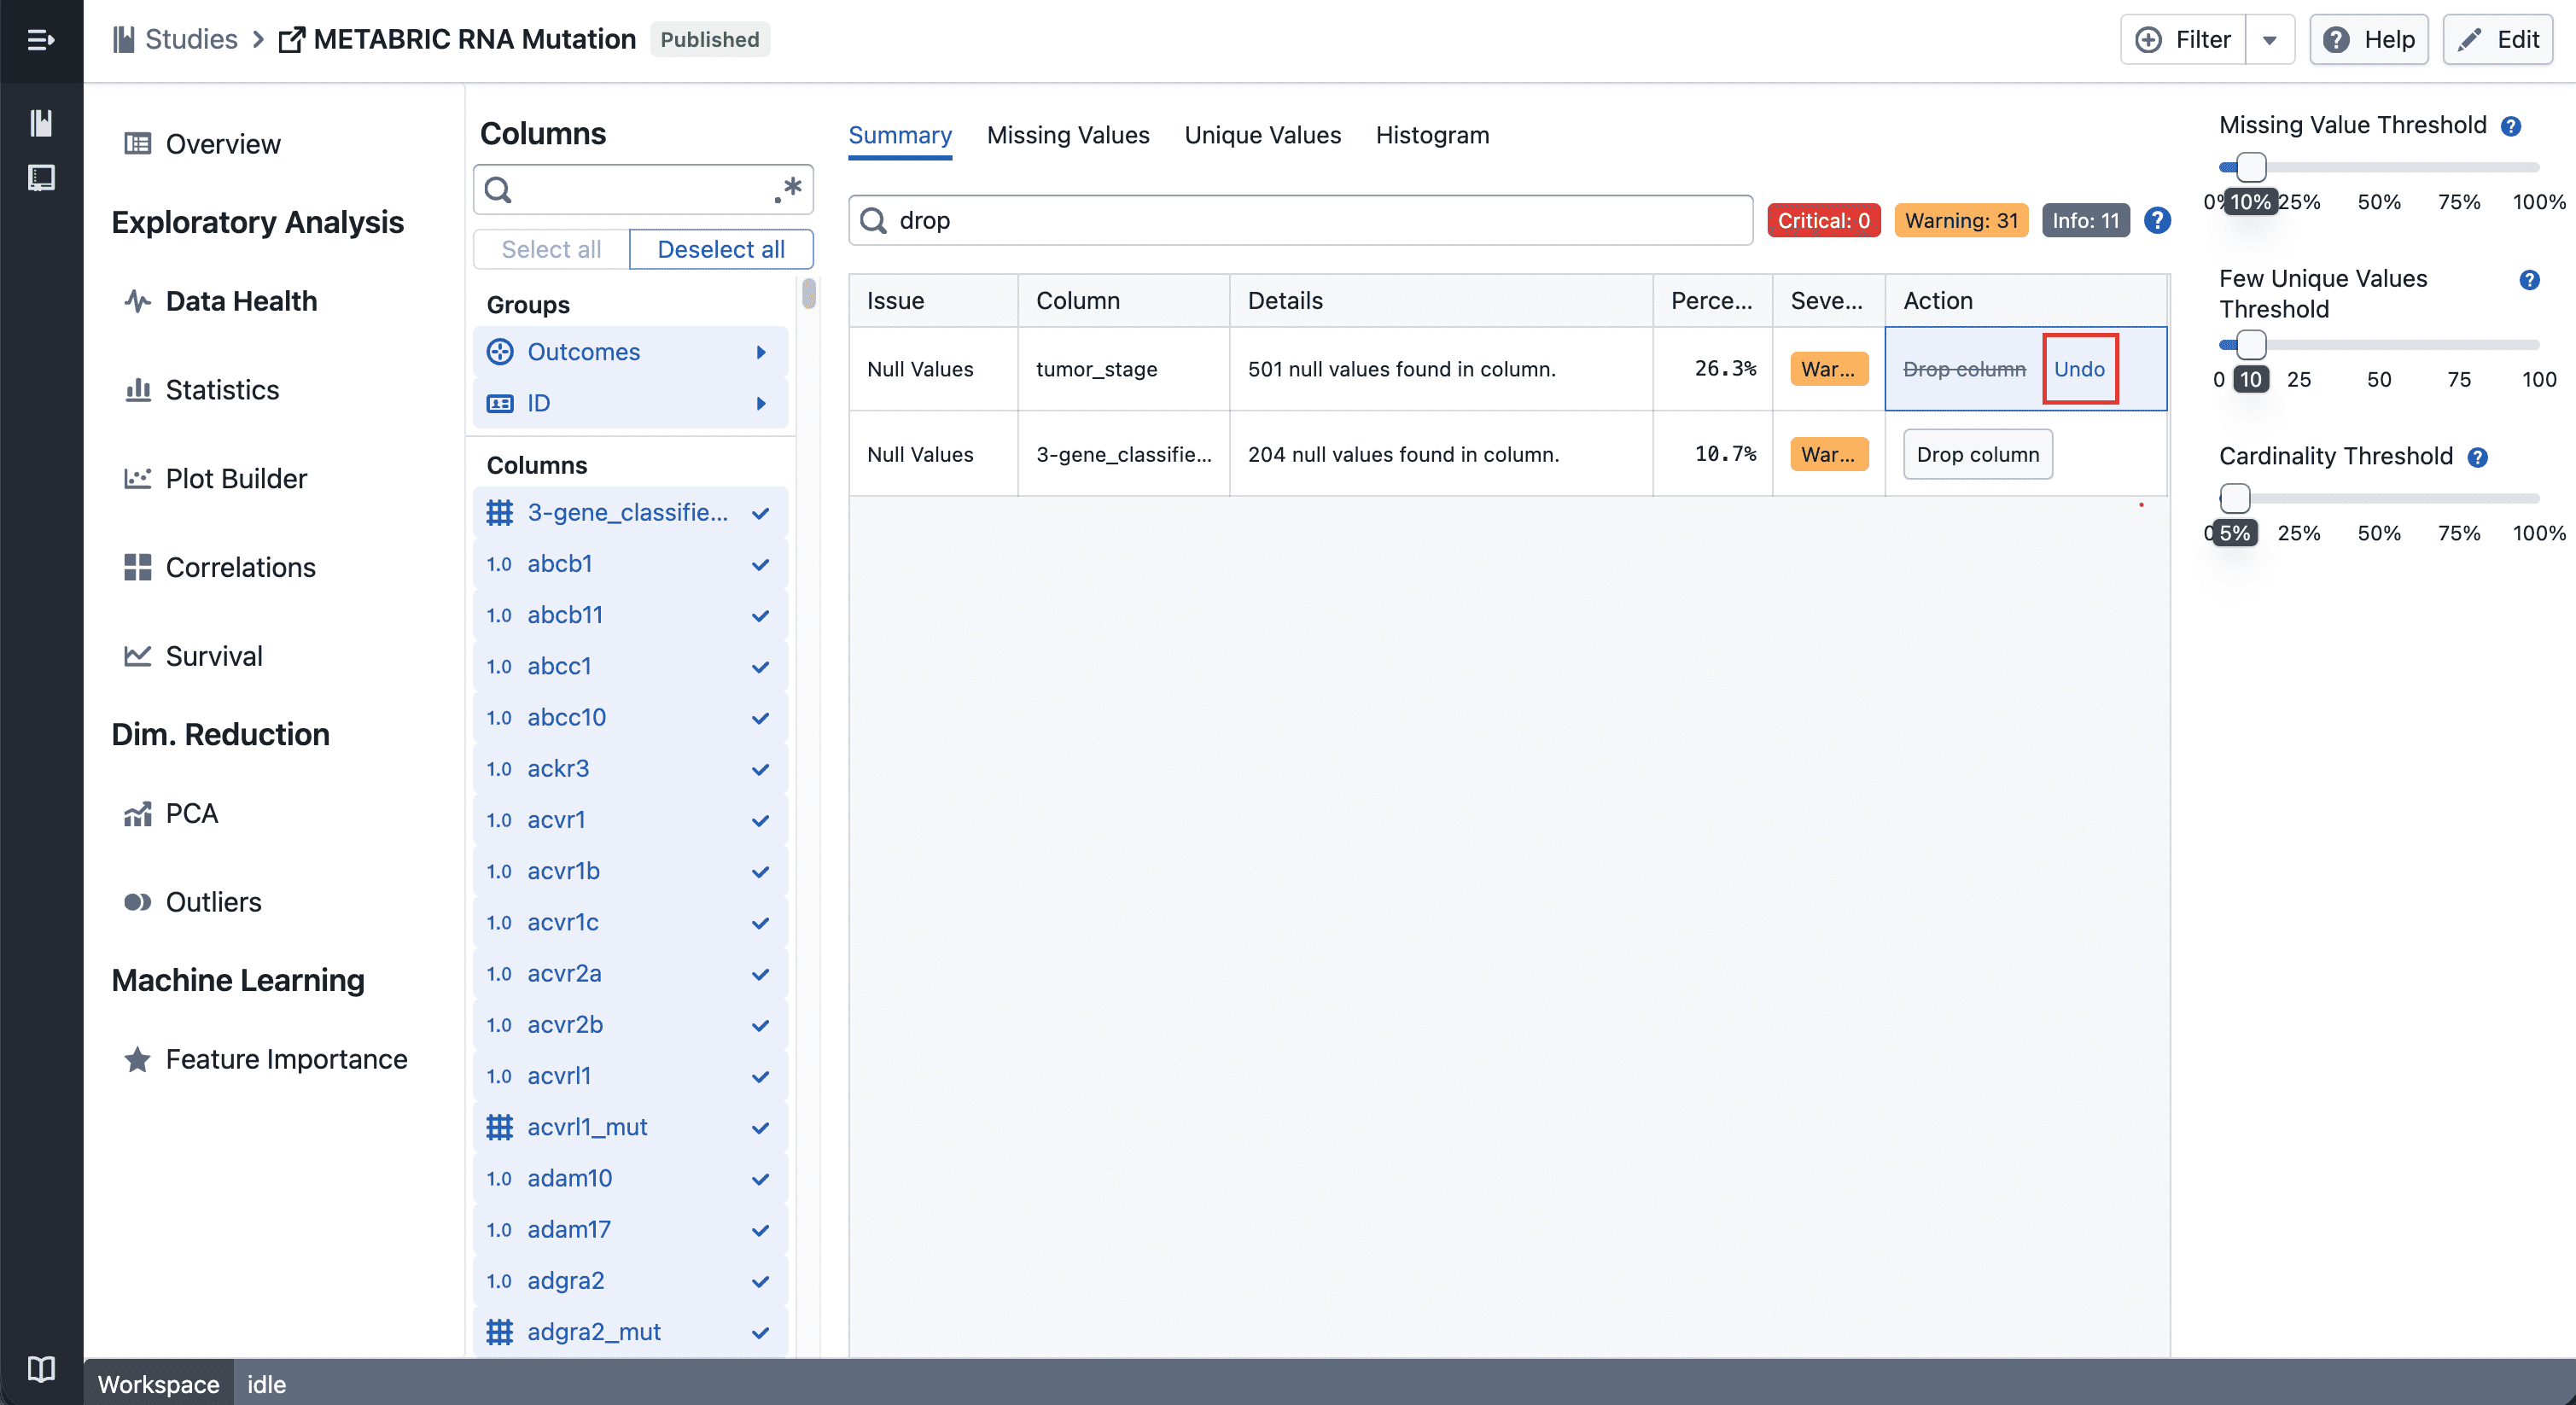Screen dimensions: 2576x1405
Task: Open the Workspace tab in the status bar
Action: point(158,1384)
